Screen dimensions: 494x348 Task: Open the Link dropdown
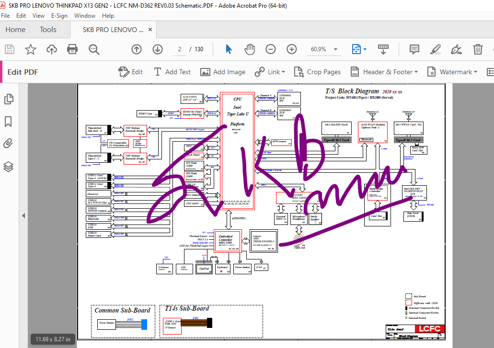(270, 72)
